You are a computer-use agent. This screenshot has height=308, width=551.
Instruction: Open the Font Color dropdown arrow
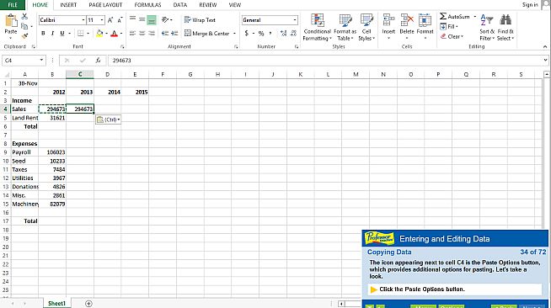[120, 34]
